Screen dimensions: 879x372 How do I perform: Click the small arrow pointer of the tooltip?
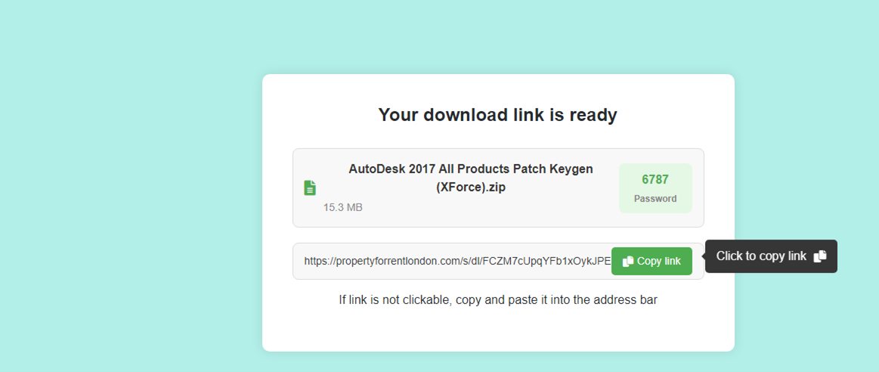[x=703, y=256]
